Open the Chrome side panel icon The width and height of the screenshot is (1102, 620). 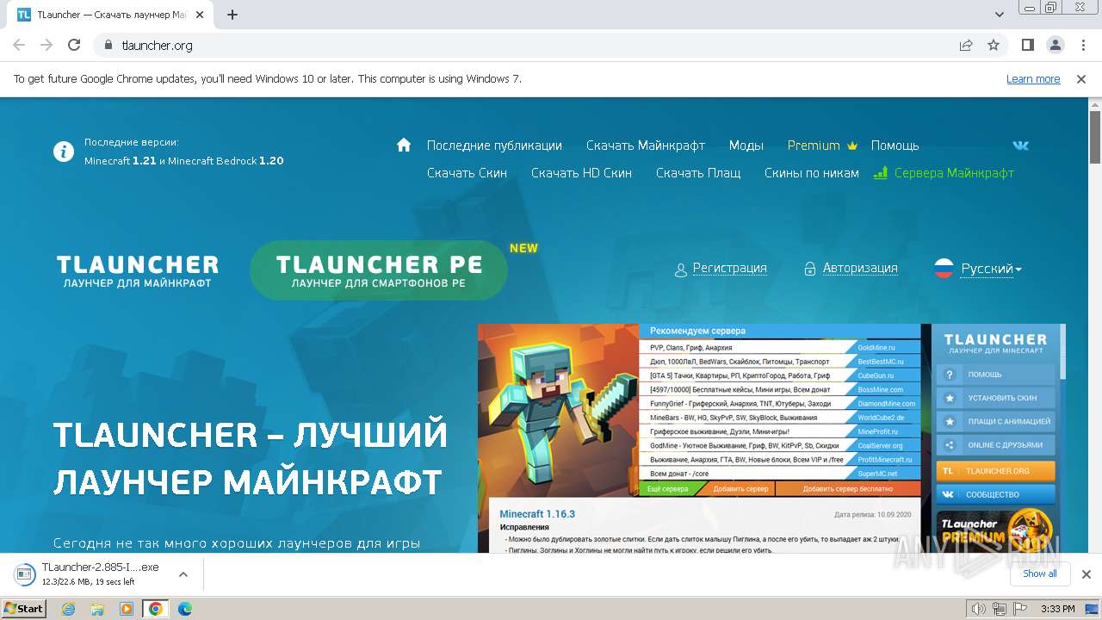1028,45
